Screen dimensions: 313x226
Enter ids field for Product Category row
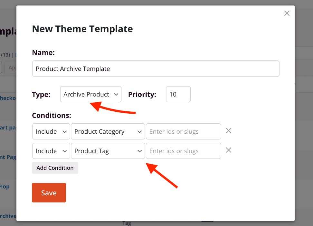tap(183, 132)
